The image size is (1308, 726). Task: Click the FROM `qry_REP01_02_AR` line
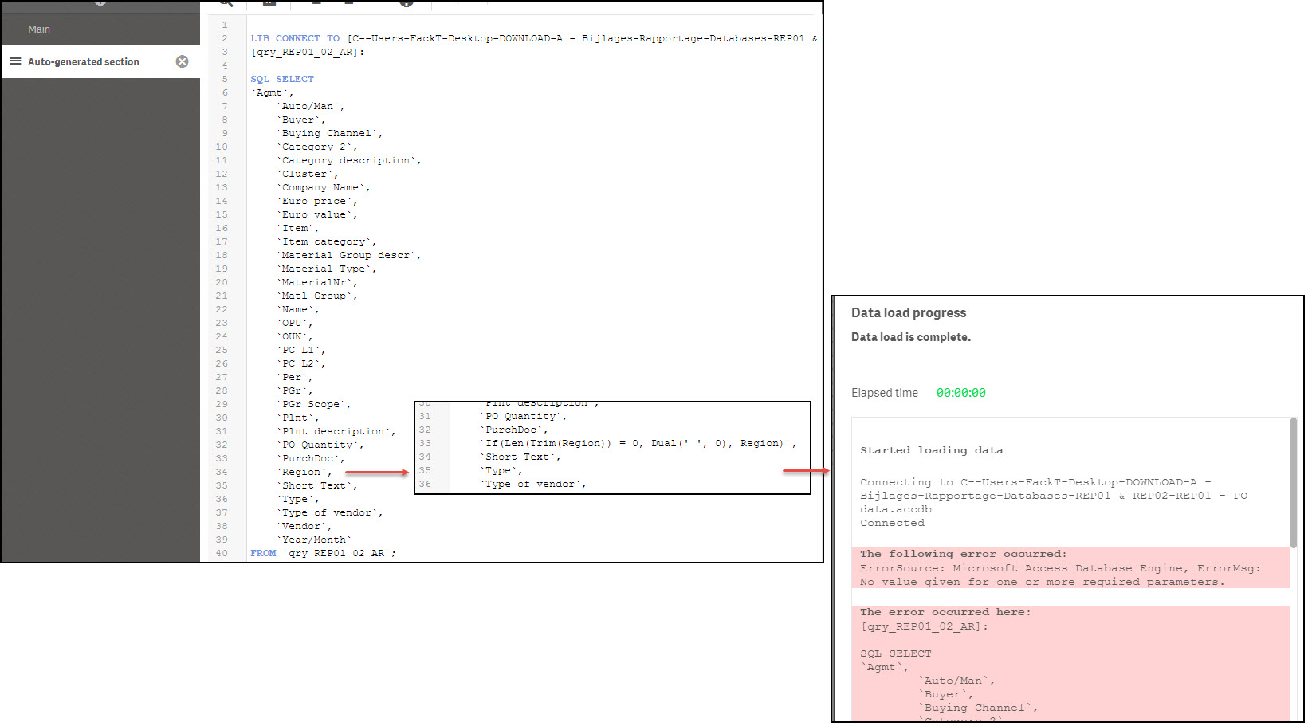[x=323, y=553]
